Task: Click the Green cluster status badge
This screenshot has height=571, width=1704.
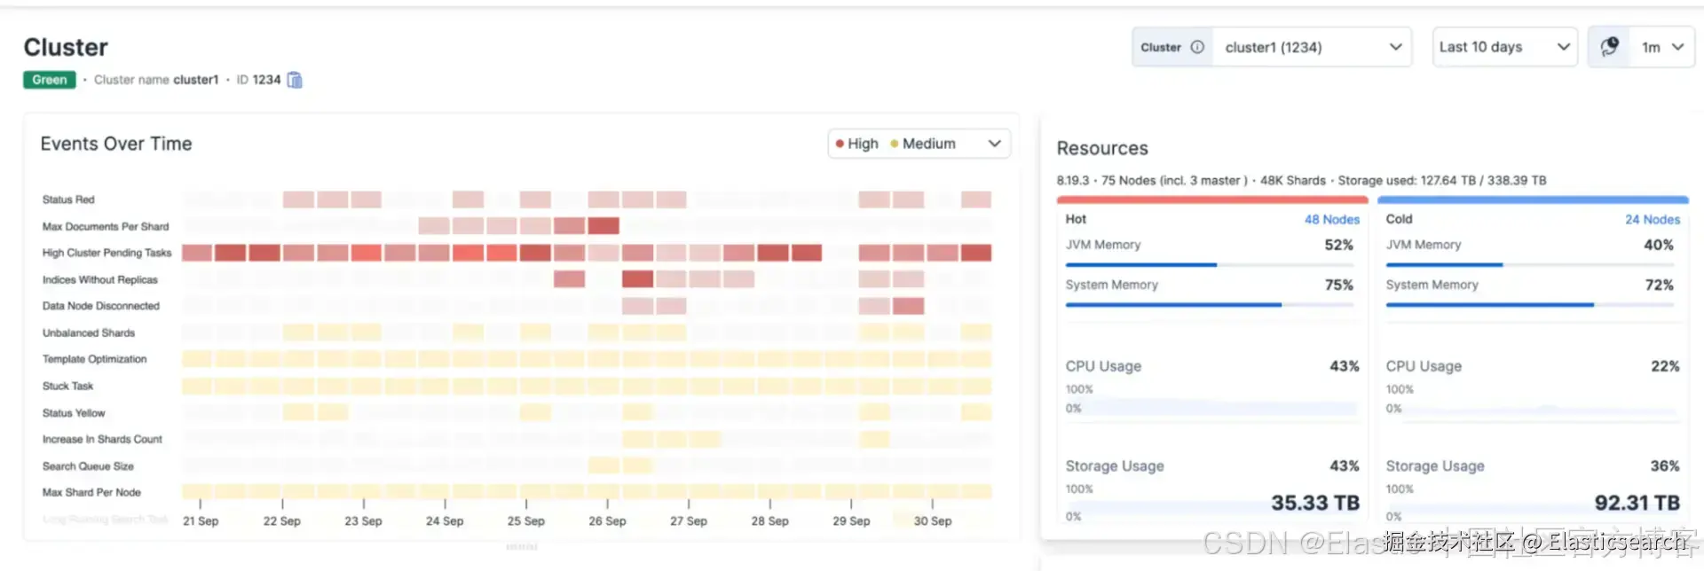Action: (x=50, y=80)
